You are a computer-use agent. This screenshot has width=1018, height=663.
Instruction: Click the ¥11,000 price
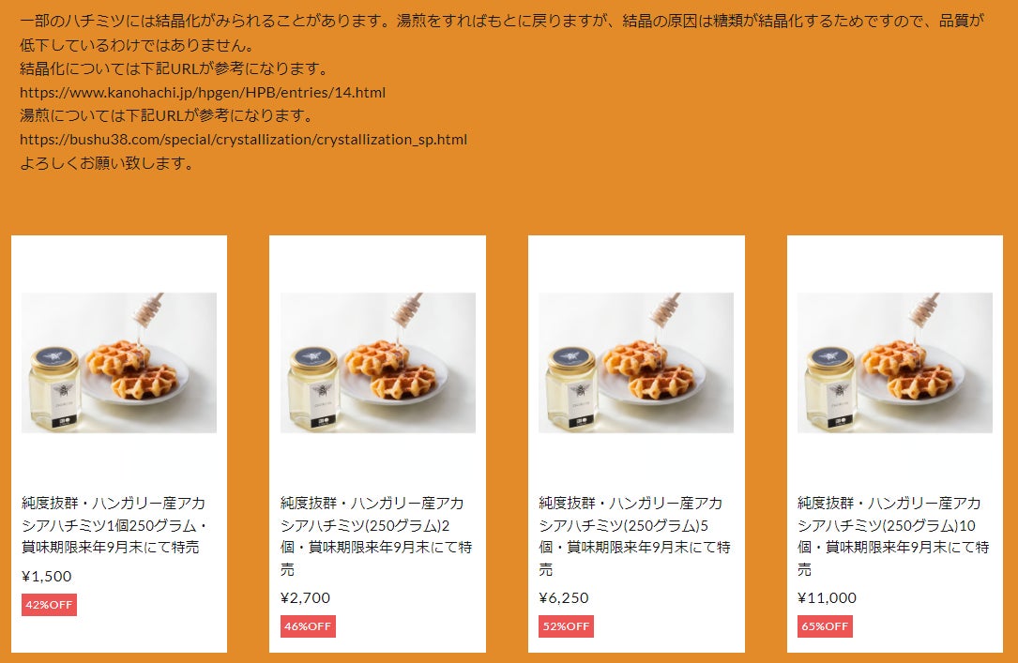828,597
